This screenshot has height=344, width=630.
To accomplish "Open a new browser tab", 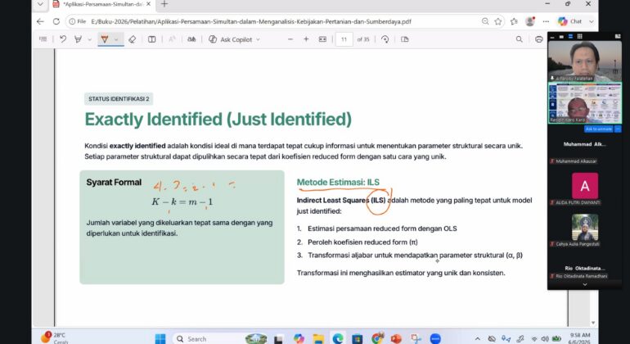I will 164,4.
